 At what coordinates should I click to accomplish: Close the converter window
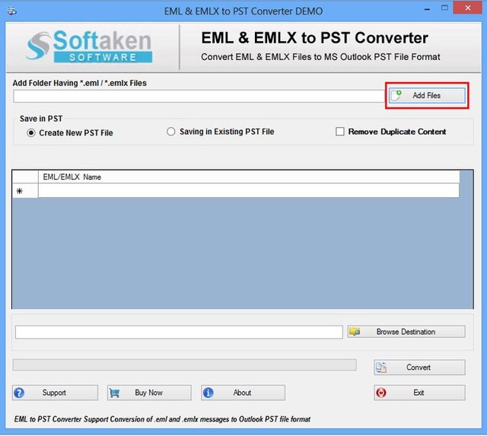(x=468, y=8)
